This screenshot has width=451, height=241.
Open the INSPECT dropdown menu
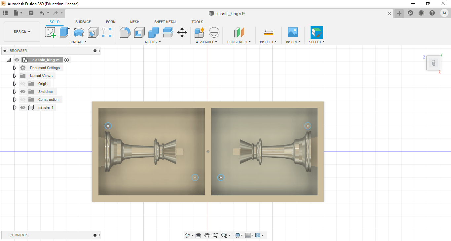(x=268, y=42)
